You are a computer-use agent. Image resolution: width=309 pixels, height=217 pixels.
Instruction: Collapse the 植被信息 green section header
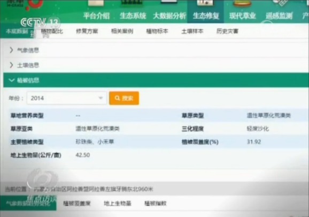tap(156, 80)
